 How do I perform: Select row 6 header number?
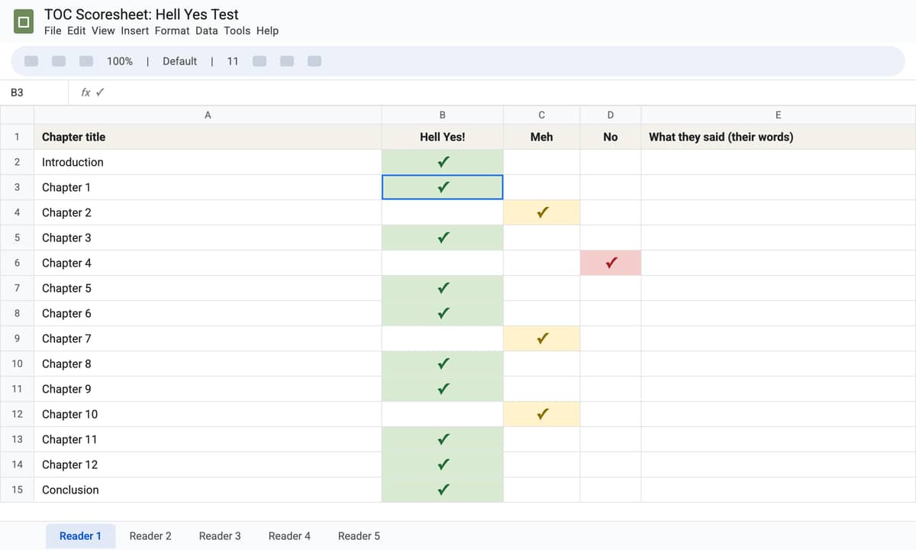click(x=17, y=263)
